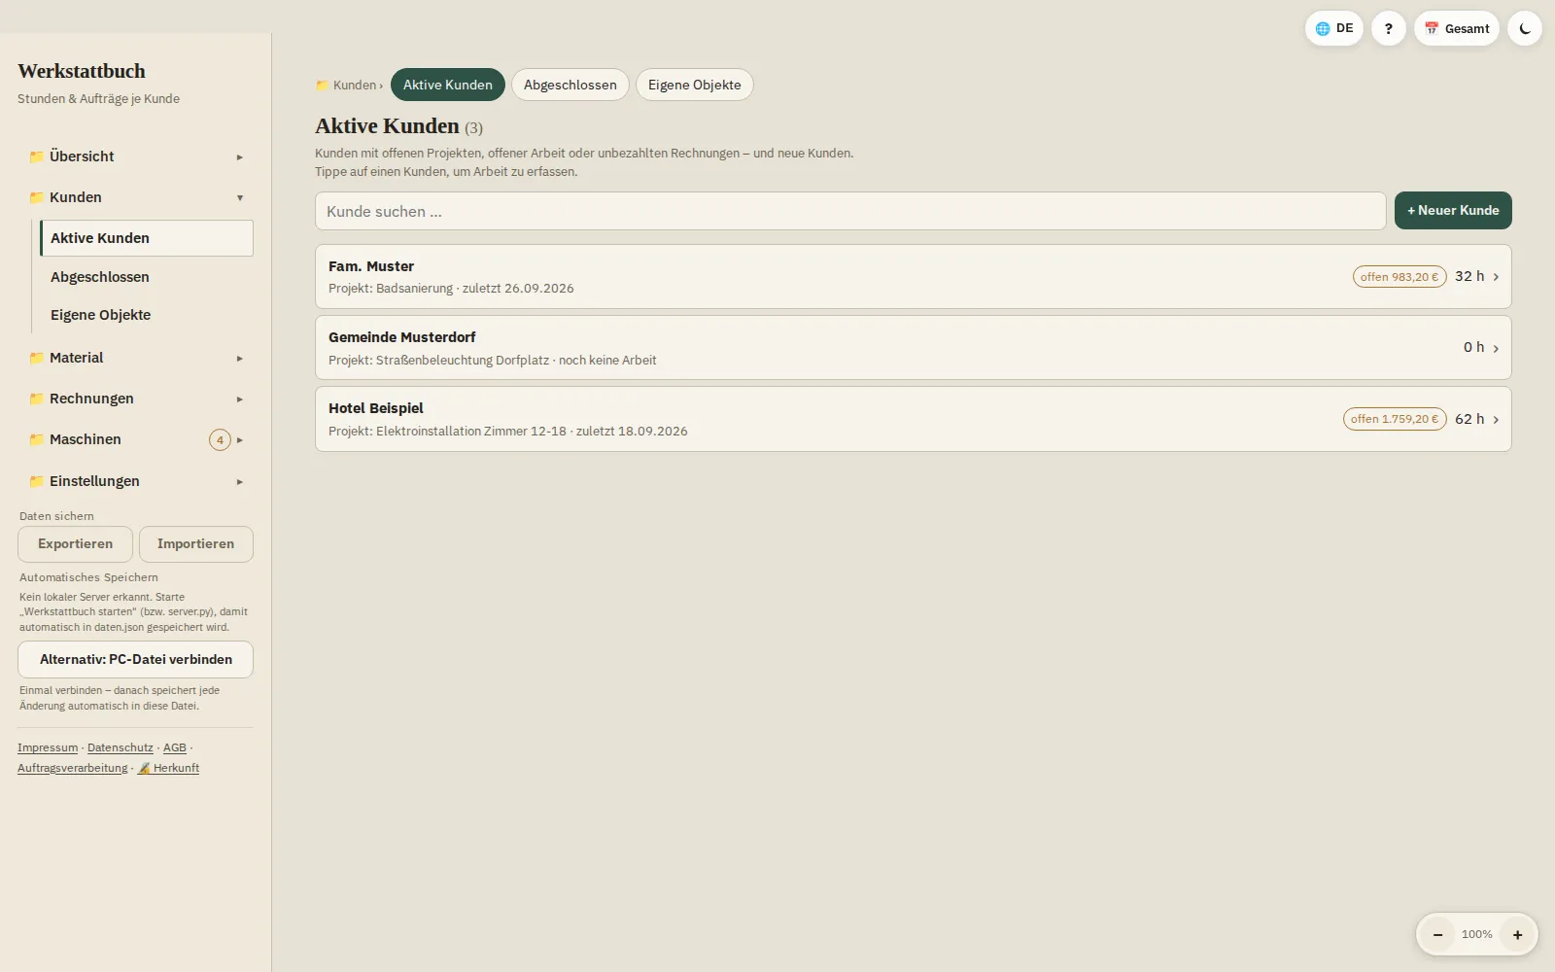Click the chevron on Hotel Beispiel row

(1496, 420)
